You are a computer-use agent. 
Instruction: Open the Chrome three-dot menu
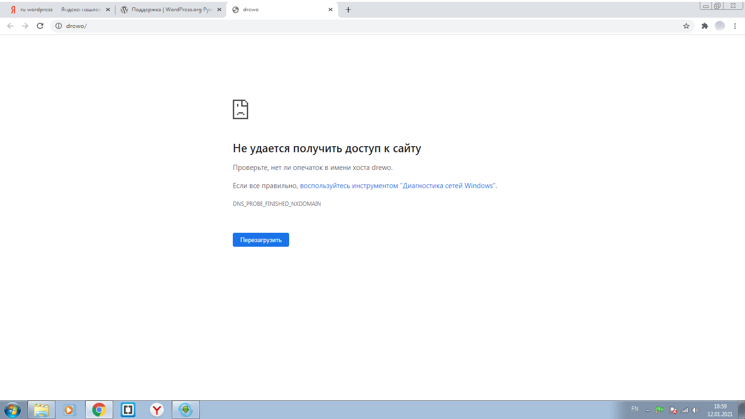[735, 26]
